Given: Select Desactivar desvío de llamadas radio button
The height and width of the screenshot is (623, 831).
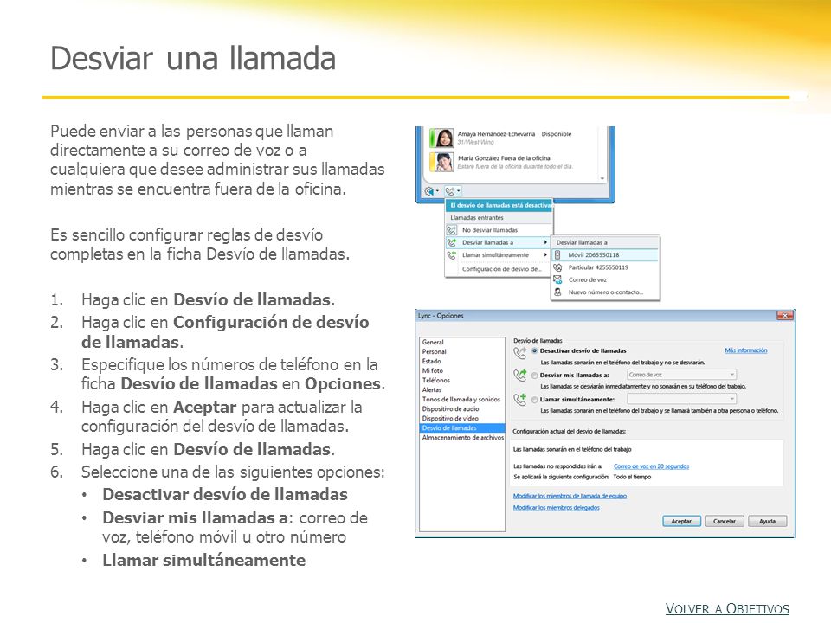Looking at the screenshot, I should pos(535,350).
